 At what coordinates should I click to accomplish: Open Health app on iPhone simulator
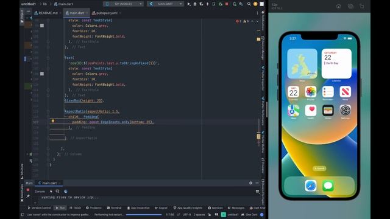pyautogui.click(x=311, y=110)
